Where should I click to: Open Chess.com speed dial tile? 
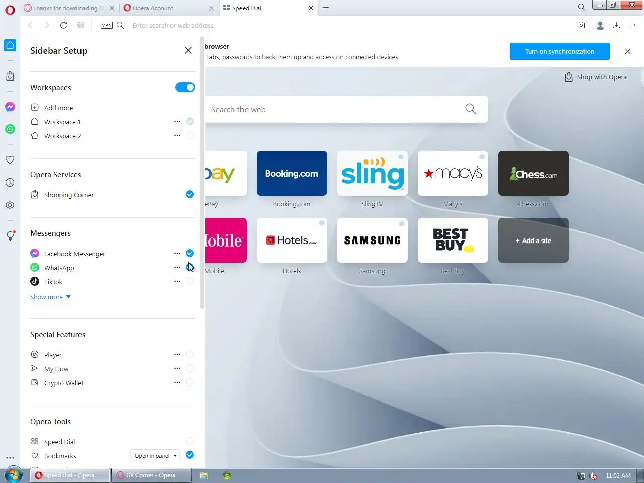[x=533, y=173]
